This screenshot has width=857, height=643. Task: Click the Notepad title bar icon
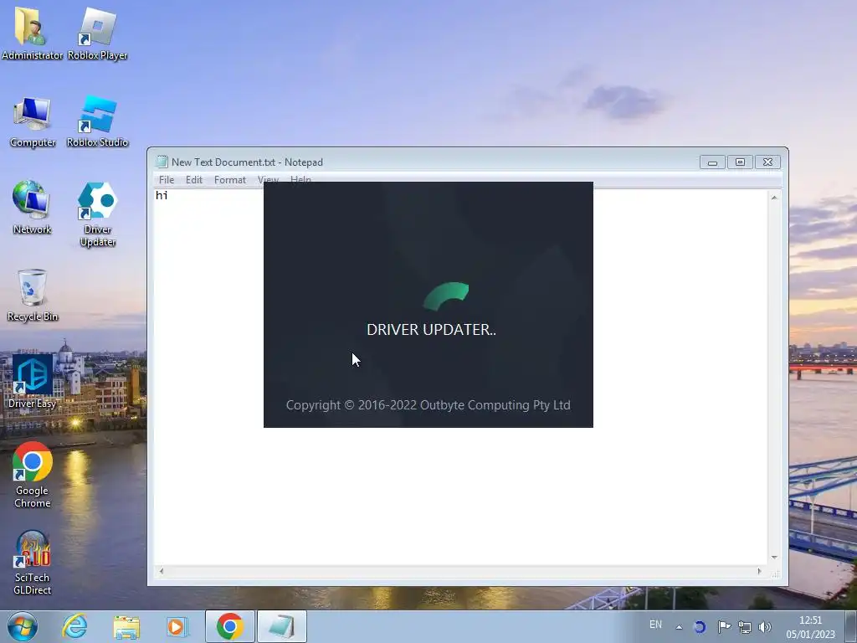click(x=162, y=162)
